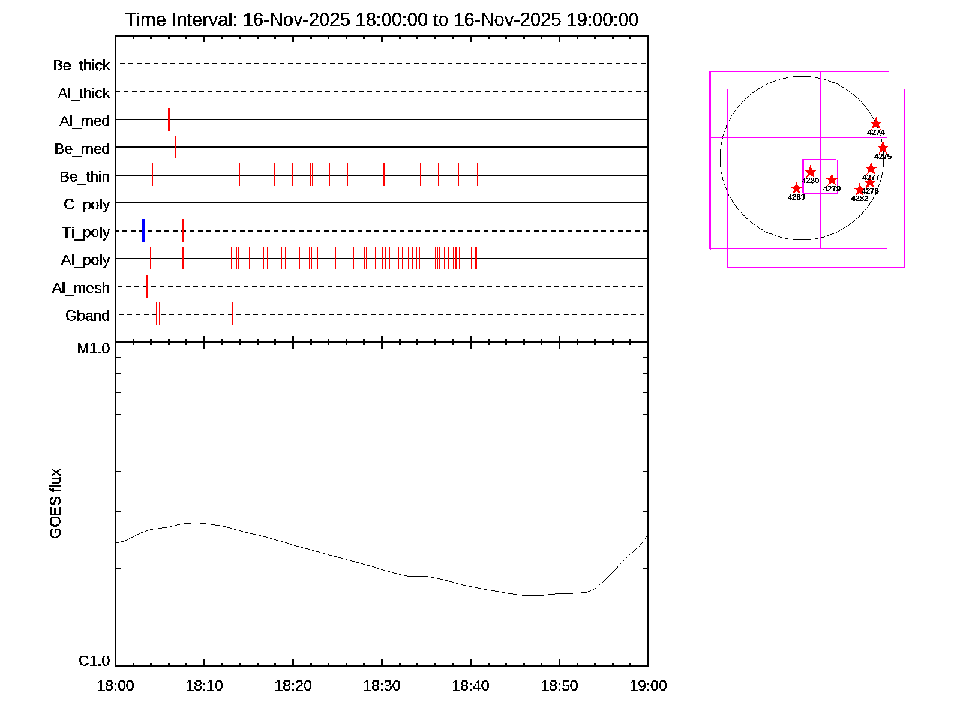Click the thick blue marker on Ti_poly row

[x=143, y=231]
